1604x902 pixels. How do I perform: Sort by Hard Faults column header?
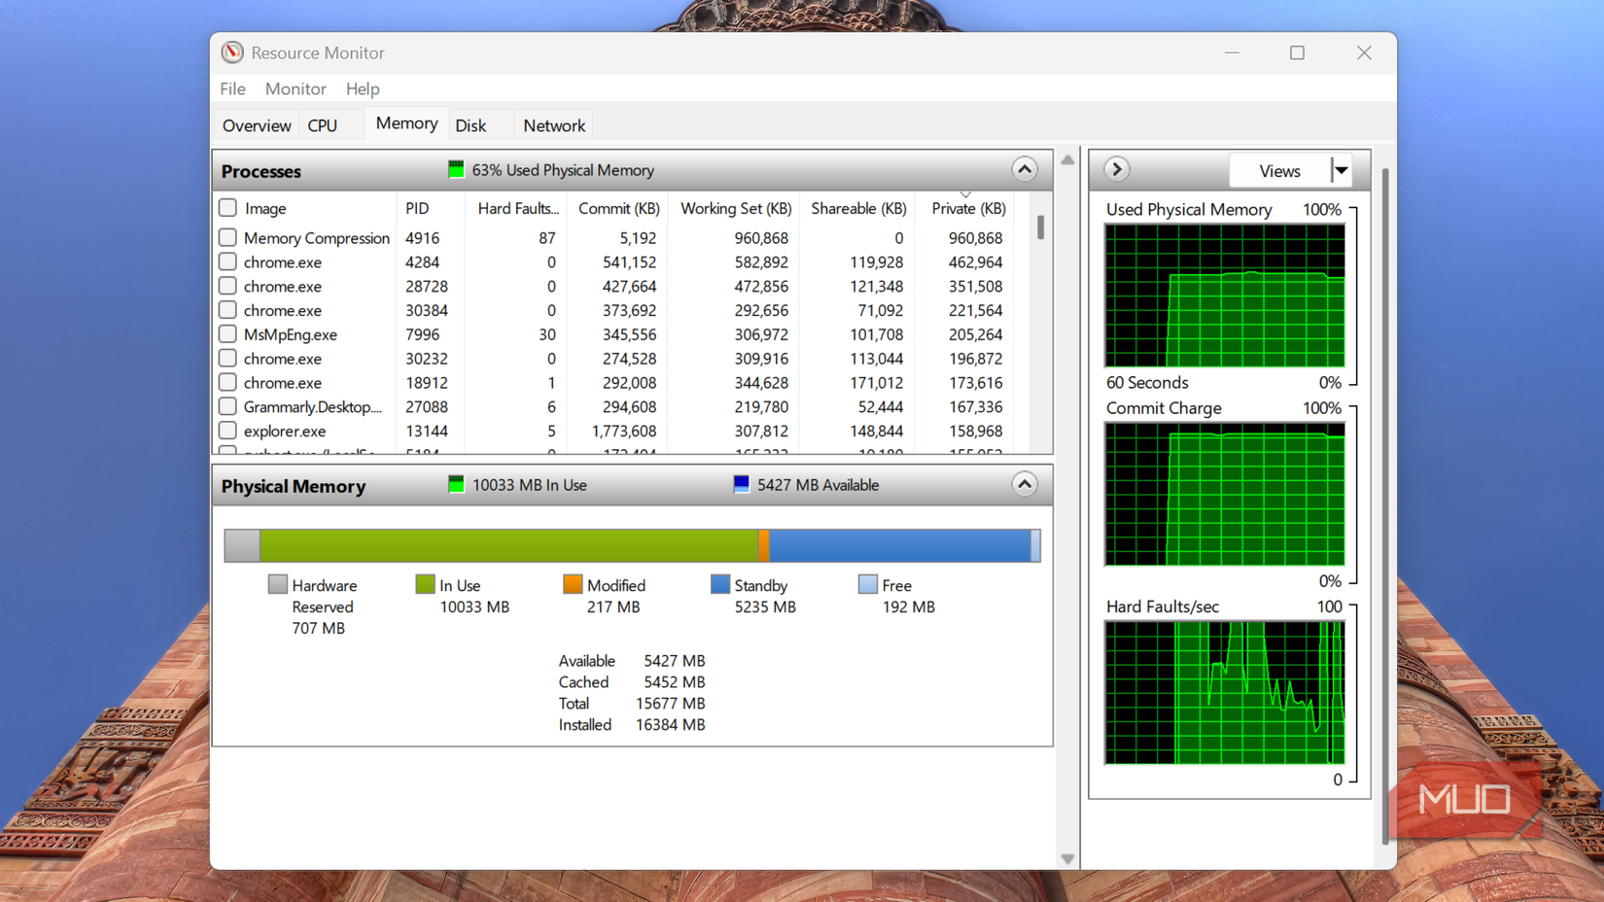[x=518, y=208]
